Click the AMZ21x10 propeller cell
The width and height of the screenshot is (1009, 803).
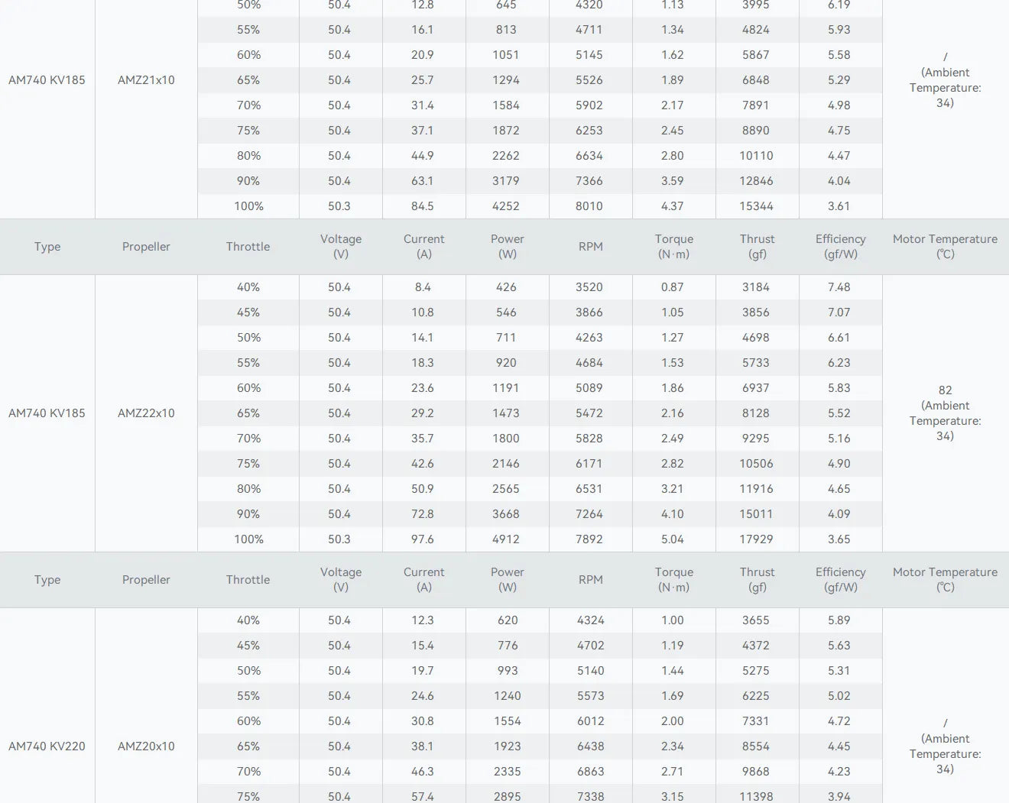146,80
